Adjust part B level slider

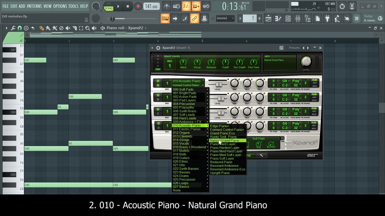point(220,98)
